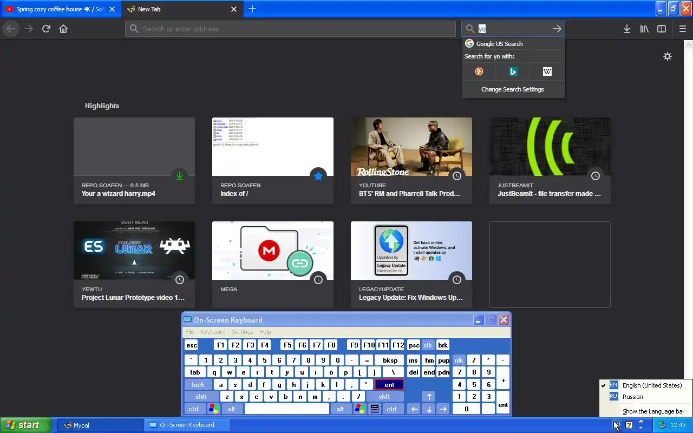Search yo with DuckDuckGo icon

tap(479, 71)
